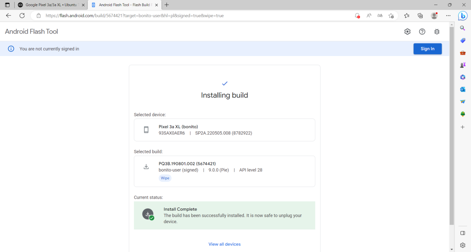471x252 pixels.
Task: Open a new browser tab
Action: pos(167,5)
